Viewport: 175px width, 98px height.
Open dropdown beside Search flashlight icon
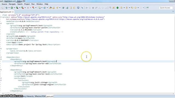[60, 8]
